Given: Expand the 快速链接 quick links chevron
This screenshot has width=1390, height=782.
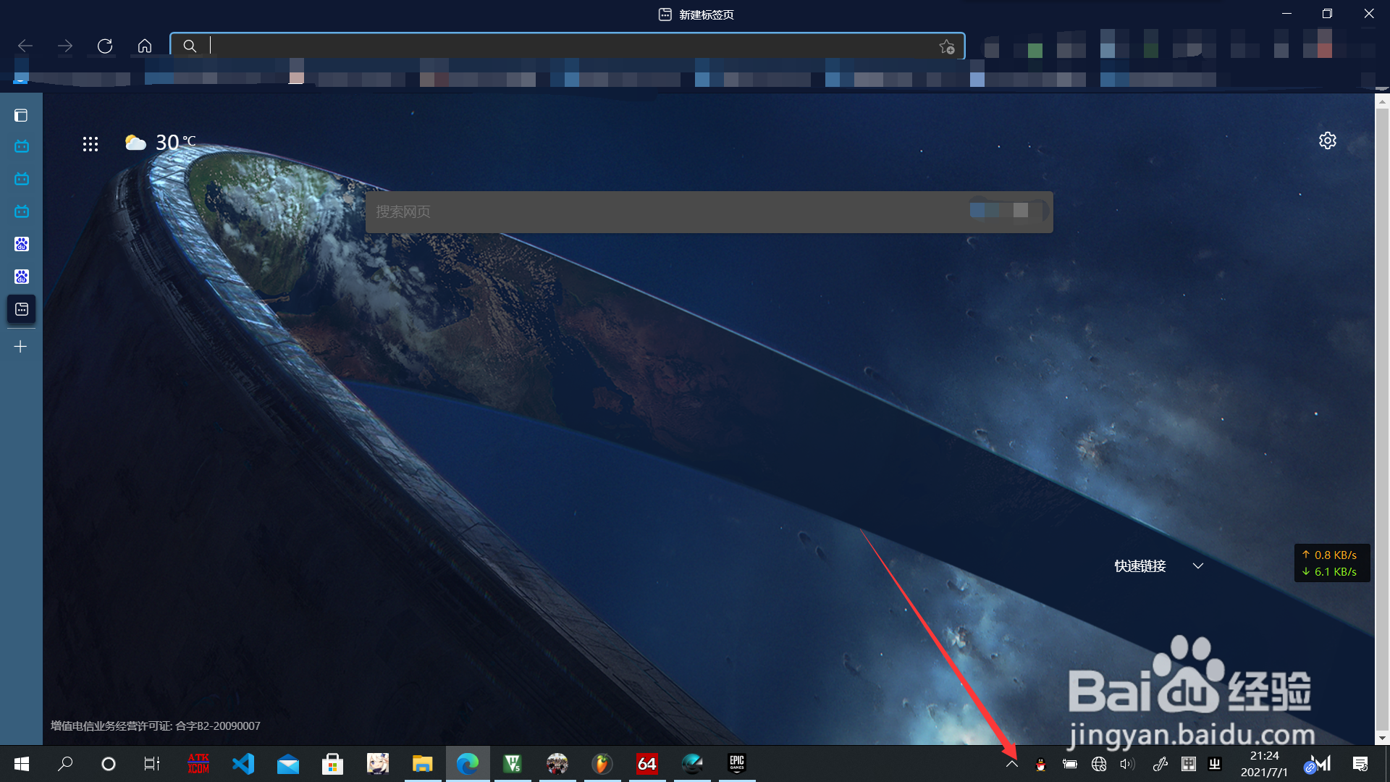Looking at the screenshot, I should click(1198, 566).
